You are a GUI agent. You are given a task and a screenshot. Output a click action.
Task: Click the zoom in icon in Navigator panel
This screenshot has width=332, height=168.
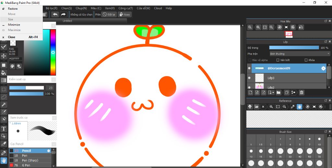click(x=258, y=27)
